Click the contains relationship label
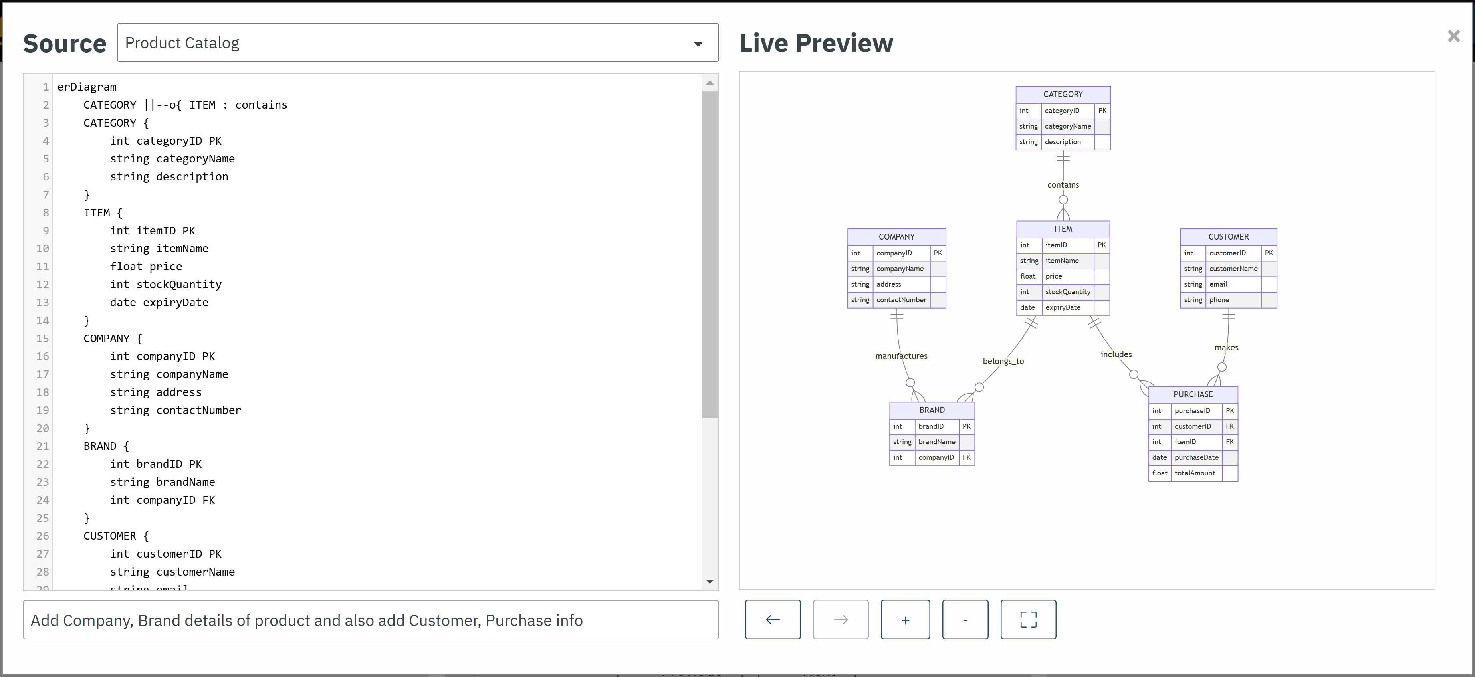 tap(1063, 184)
